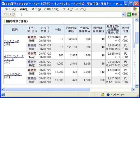Open the お気に入り(A) menu

click(52, 9)
